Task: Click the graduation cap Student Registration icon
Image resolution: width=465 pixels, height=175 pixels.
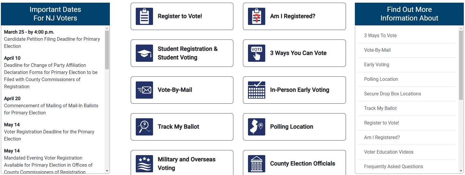Action: (x=144, y=53)
